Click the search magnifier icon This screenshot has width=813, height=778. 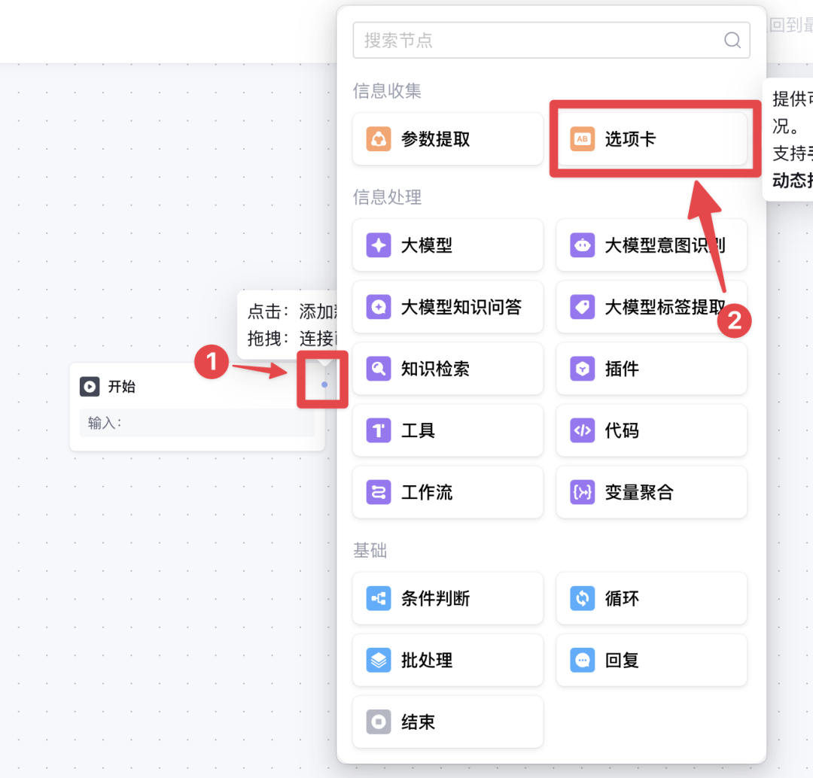(x=732, y=41)
